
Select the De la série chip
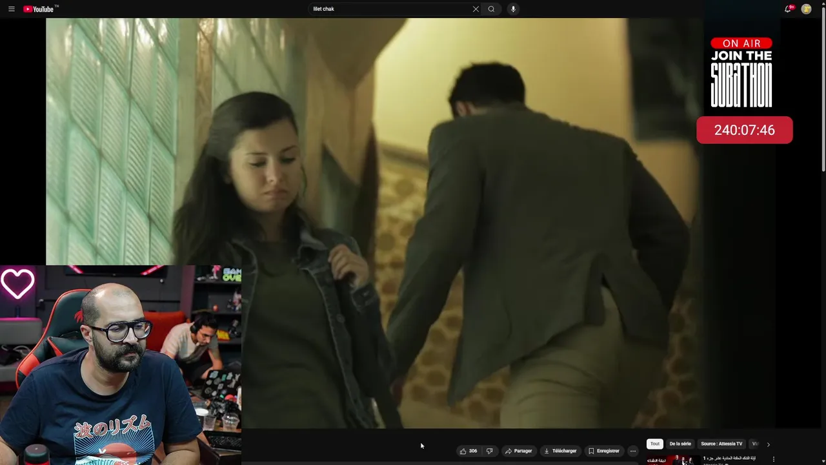680,444
